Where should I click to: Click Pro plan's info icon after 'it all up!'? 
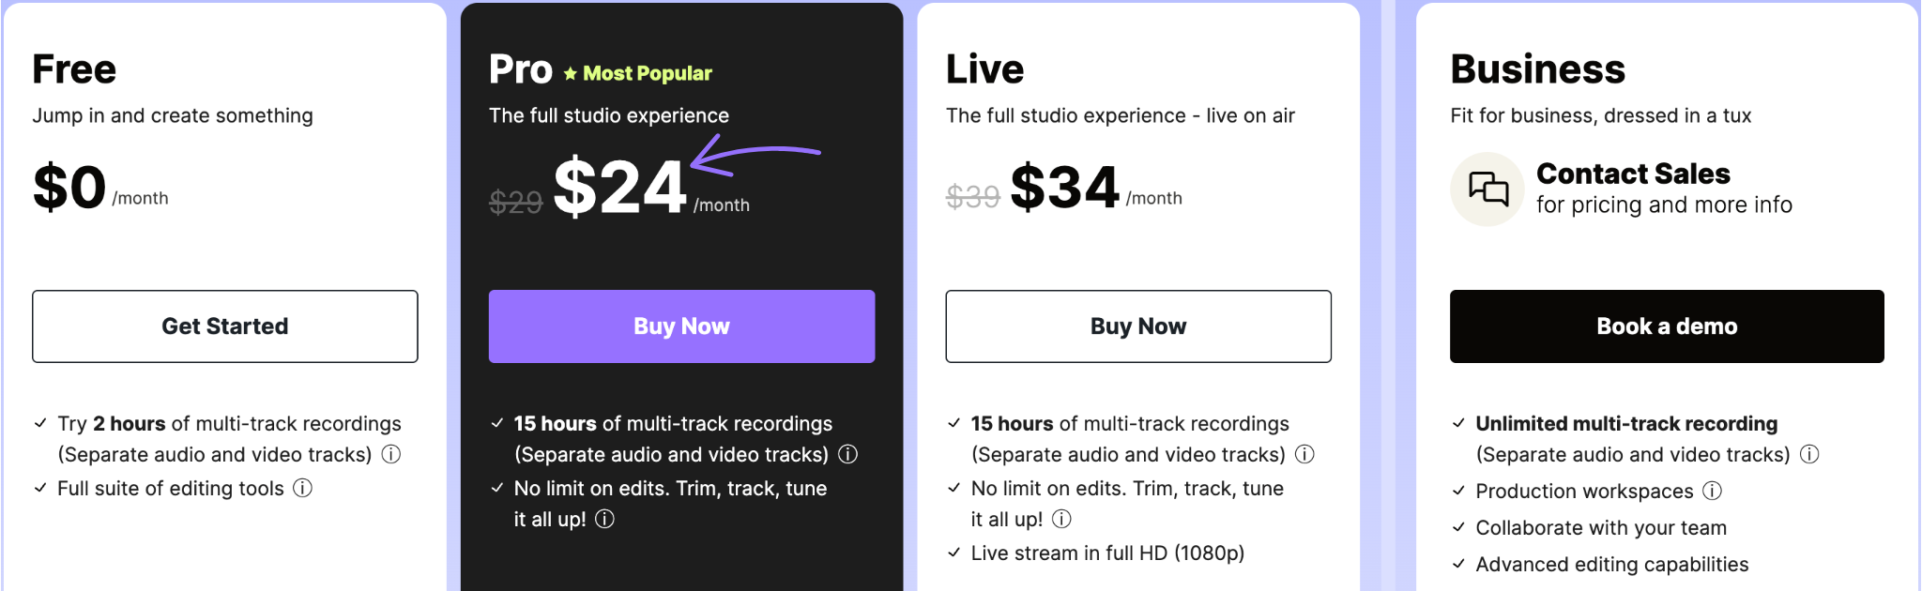(x=605, y=519)
